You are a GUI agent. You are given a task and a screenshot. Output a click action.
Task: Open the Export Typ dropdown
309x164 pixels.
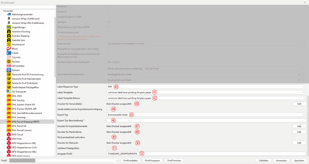click(x=206, y=115)
